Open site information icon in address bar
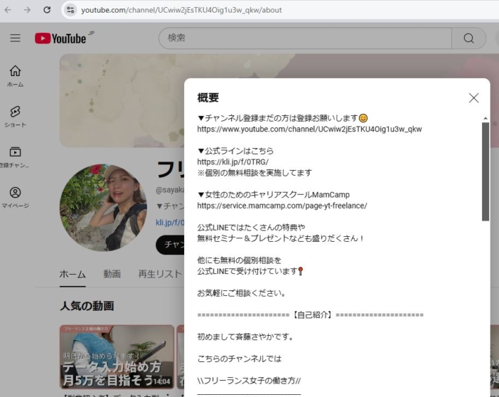Image resolution: width=499 pixels, height=397 pixels. (70, 10)
